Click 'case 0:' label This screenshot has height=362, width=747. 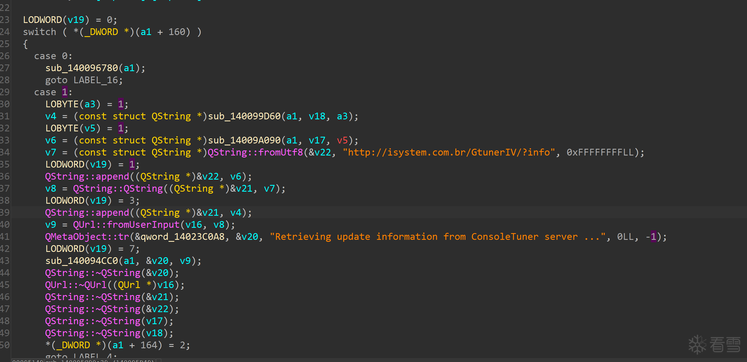tap(53, 56)
